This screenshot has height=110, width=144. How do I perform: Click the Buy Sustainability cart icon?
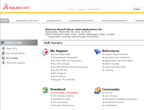3,53
